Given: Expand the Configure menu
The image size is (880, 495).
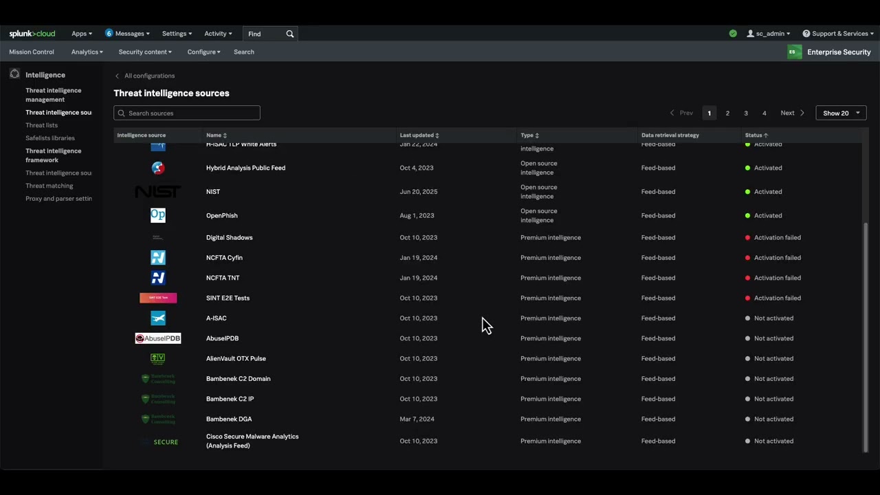Looking at the screenshot, I should point(204,52).
